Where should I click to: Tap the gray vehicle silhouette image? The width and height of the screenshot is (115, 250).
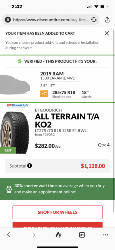15,85
